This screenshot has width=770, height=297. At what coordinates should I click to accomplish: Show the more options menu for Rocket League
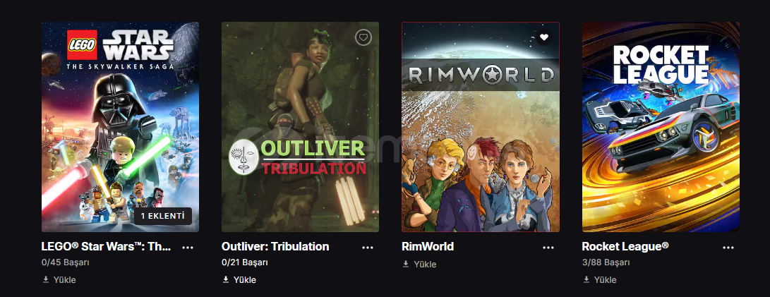click(728, 248)
